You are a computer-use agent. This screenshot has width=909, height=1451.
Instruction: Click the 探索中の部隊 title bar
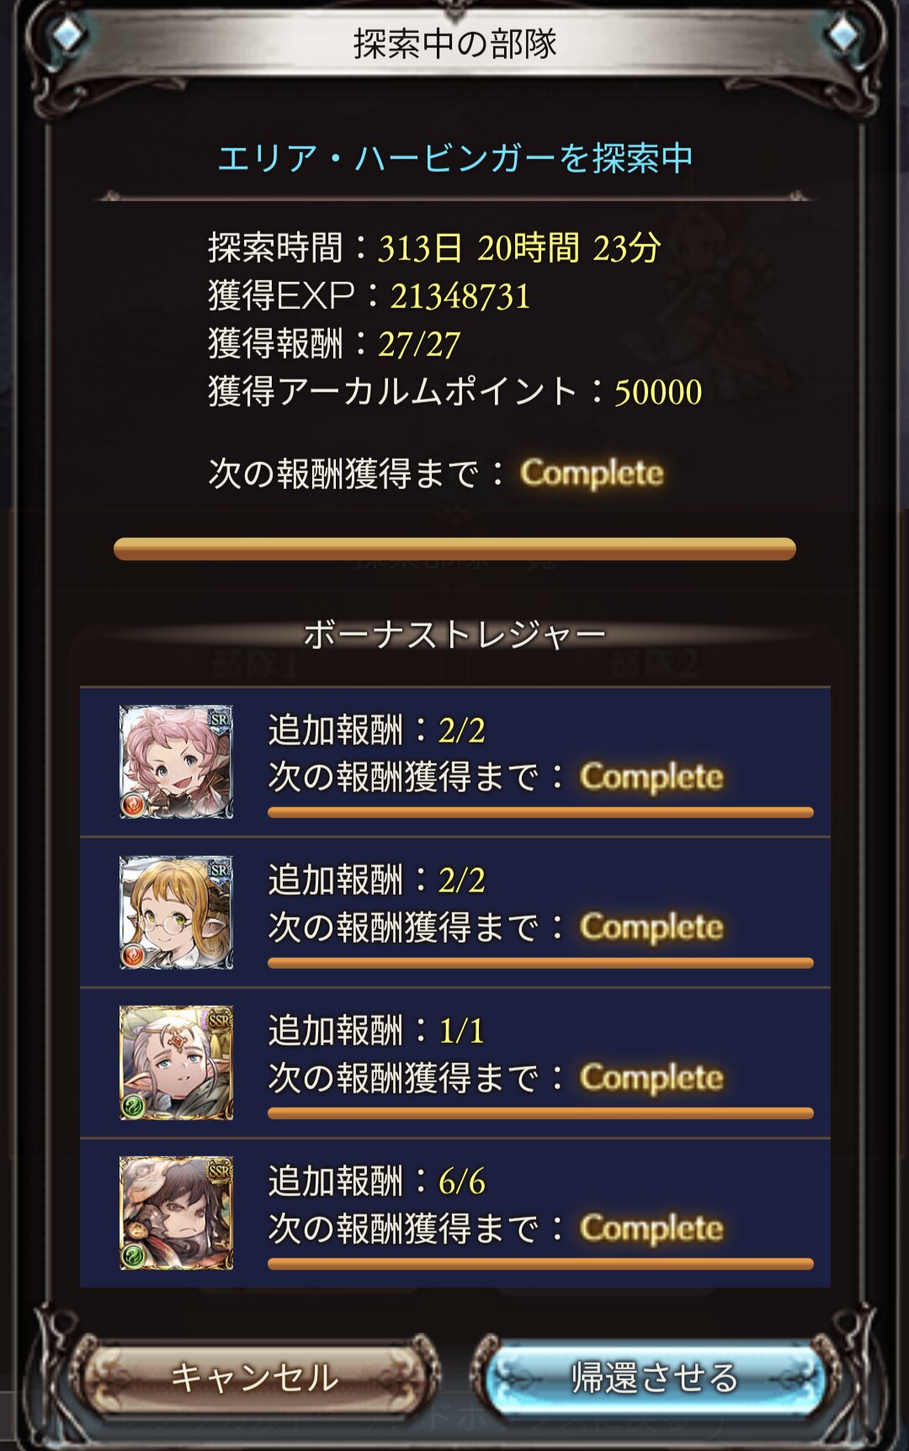(454, 44)
